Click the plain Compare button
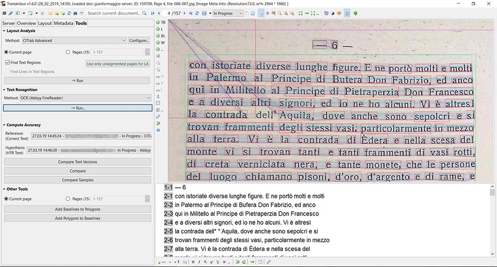The width and height of the screenshot is (497, 267). coord(78,171)
